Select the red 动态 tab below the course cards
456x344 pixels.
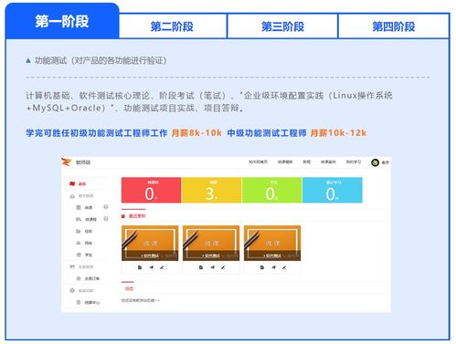pos(129,288)
